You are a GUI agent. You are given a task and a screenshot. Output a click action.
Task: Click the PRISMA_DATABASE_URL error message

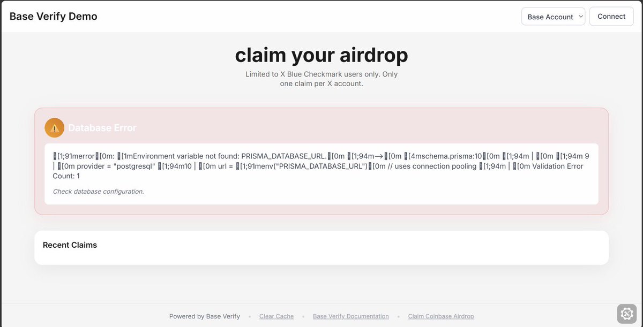[322, 166]
